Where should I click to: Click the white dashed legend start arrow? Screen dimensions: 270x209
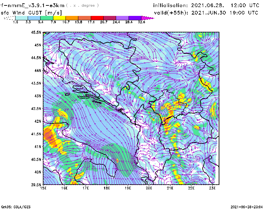tap(9, 18)
